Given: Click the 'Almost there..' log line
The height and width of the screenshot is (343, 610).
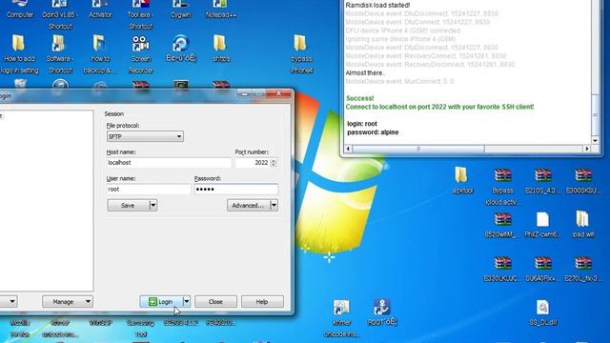Looking at the screenshot, I should 365,72.
